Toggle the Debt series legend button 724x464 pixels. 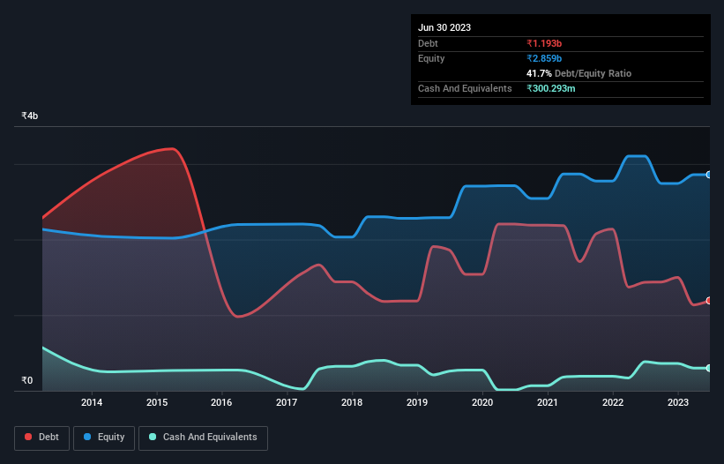(42, 438)
